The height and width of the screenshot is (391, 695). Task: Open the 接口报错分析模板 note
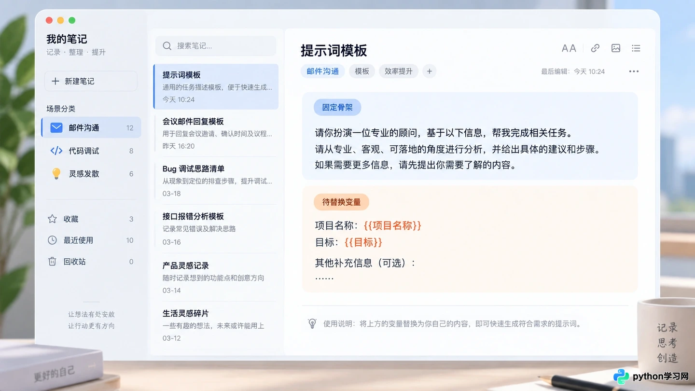coord(216,228)
